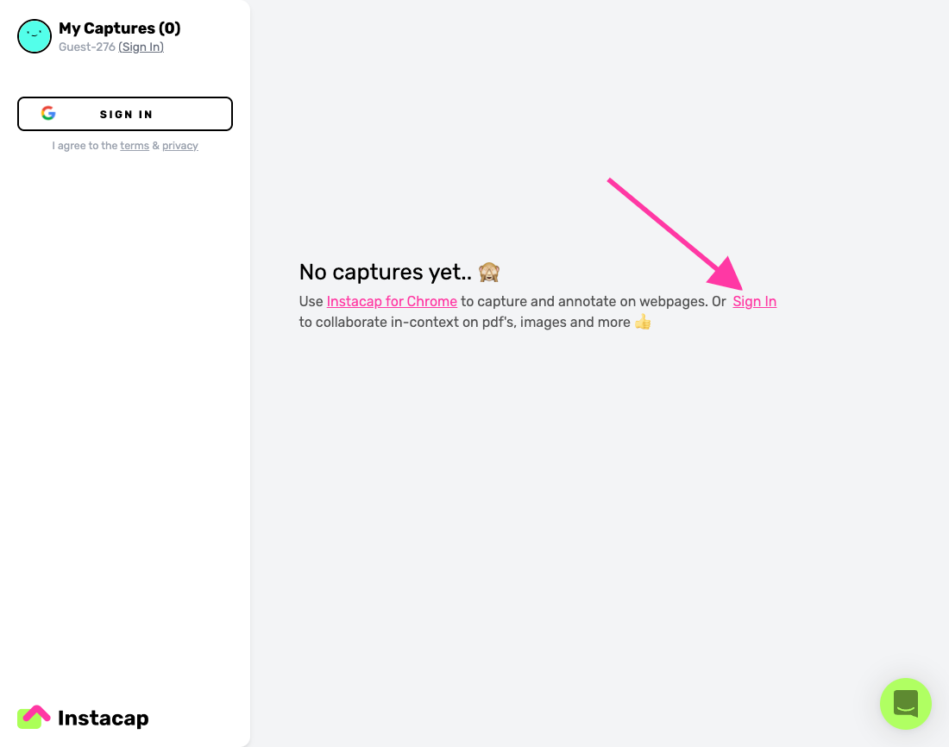Click the 'I agree to the' text
The width and height of the screenshot is (949, 747).
tap(85, 146)
